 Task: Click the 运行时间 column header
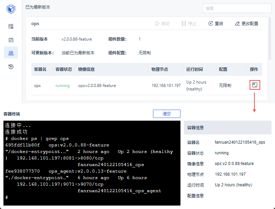[x=194, y=69]
